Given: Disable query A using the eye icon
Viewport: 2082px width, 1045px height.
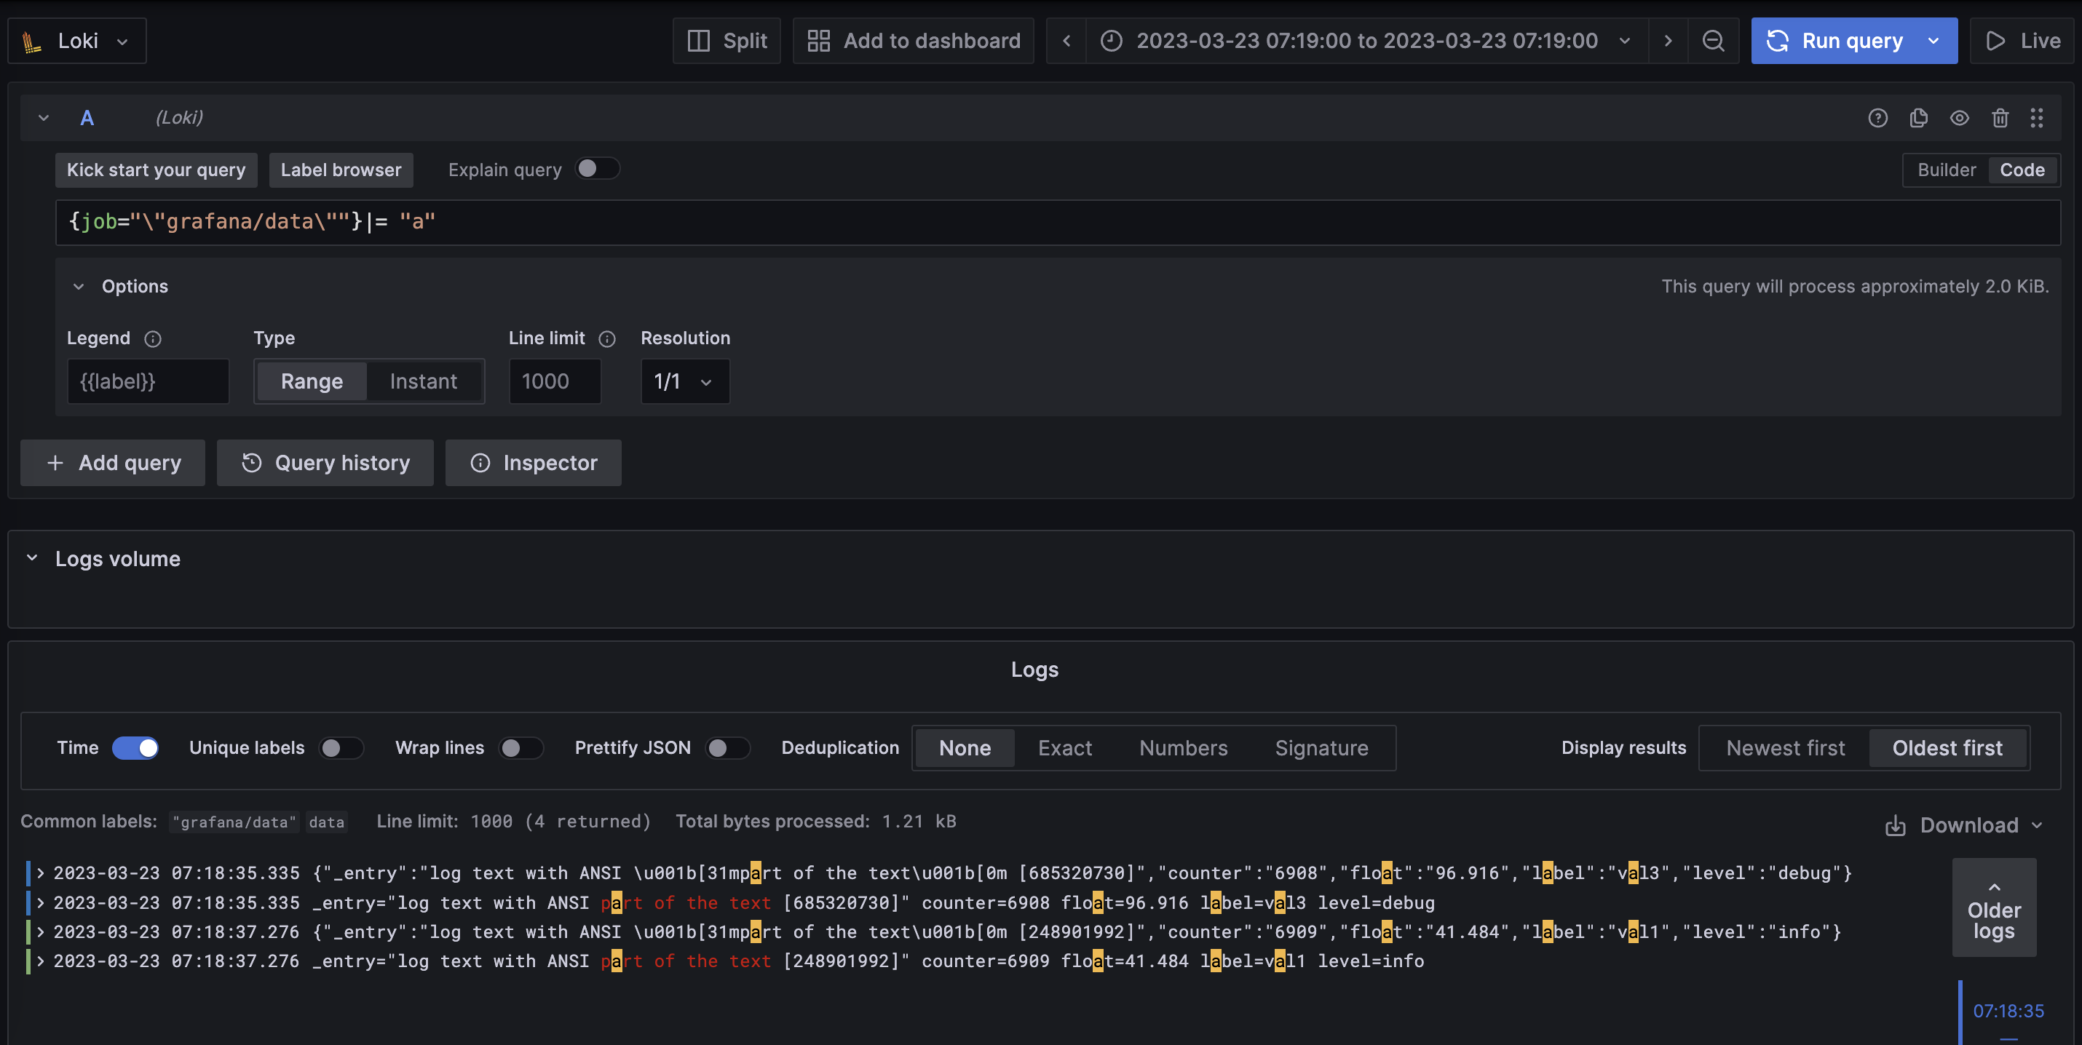Looking at the screenshot, I should pyautogui.click(x=1959, y=117).
